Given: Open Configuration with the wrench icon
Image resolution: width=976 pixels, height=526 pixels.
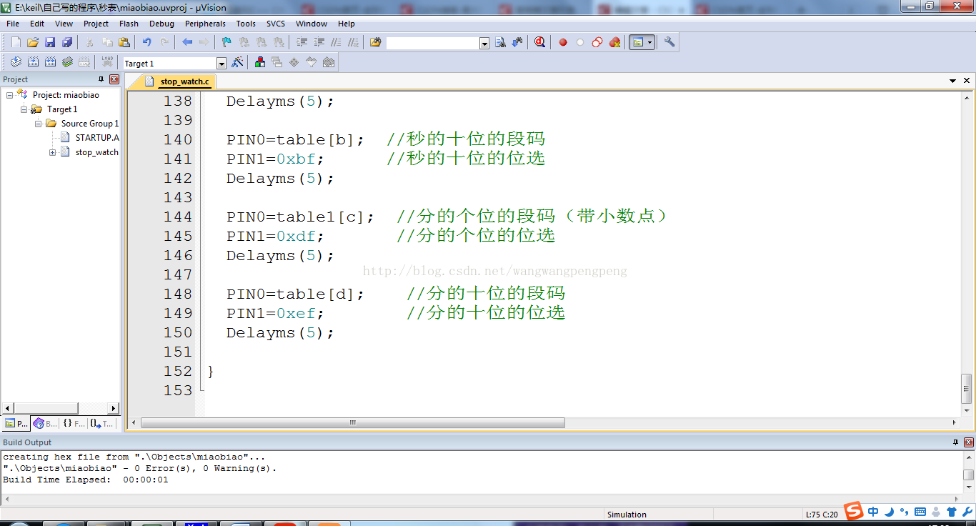Looking at the screenshot, I should (x=669, y=43).
